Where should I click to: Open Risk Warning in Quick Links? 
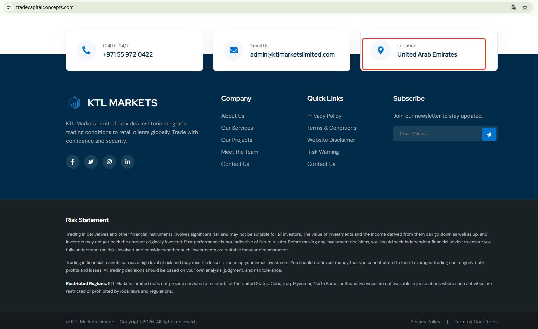(x=323, y=152)
